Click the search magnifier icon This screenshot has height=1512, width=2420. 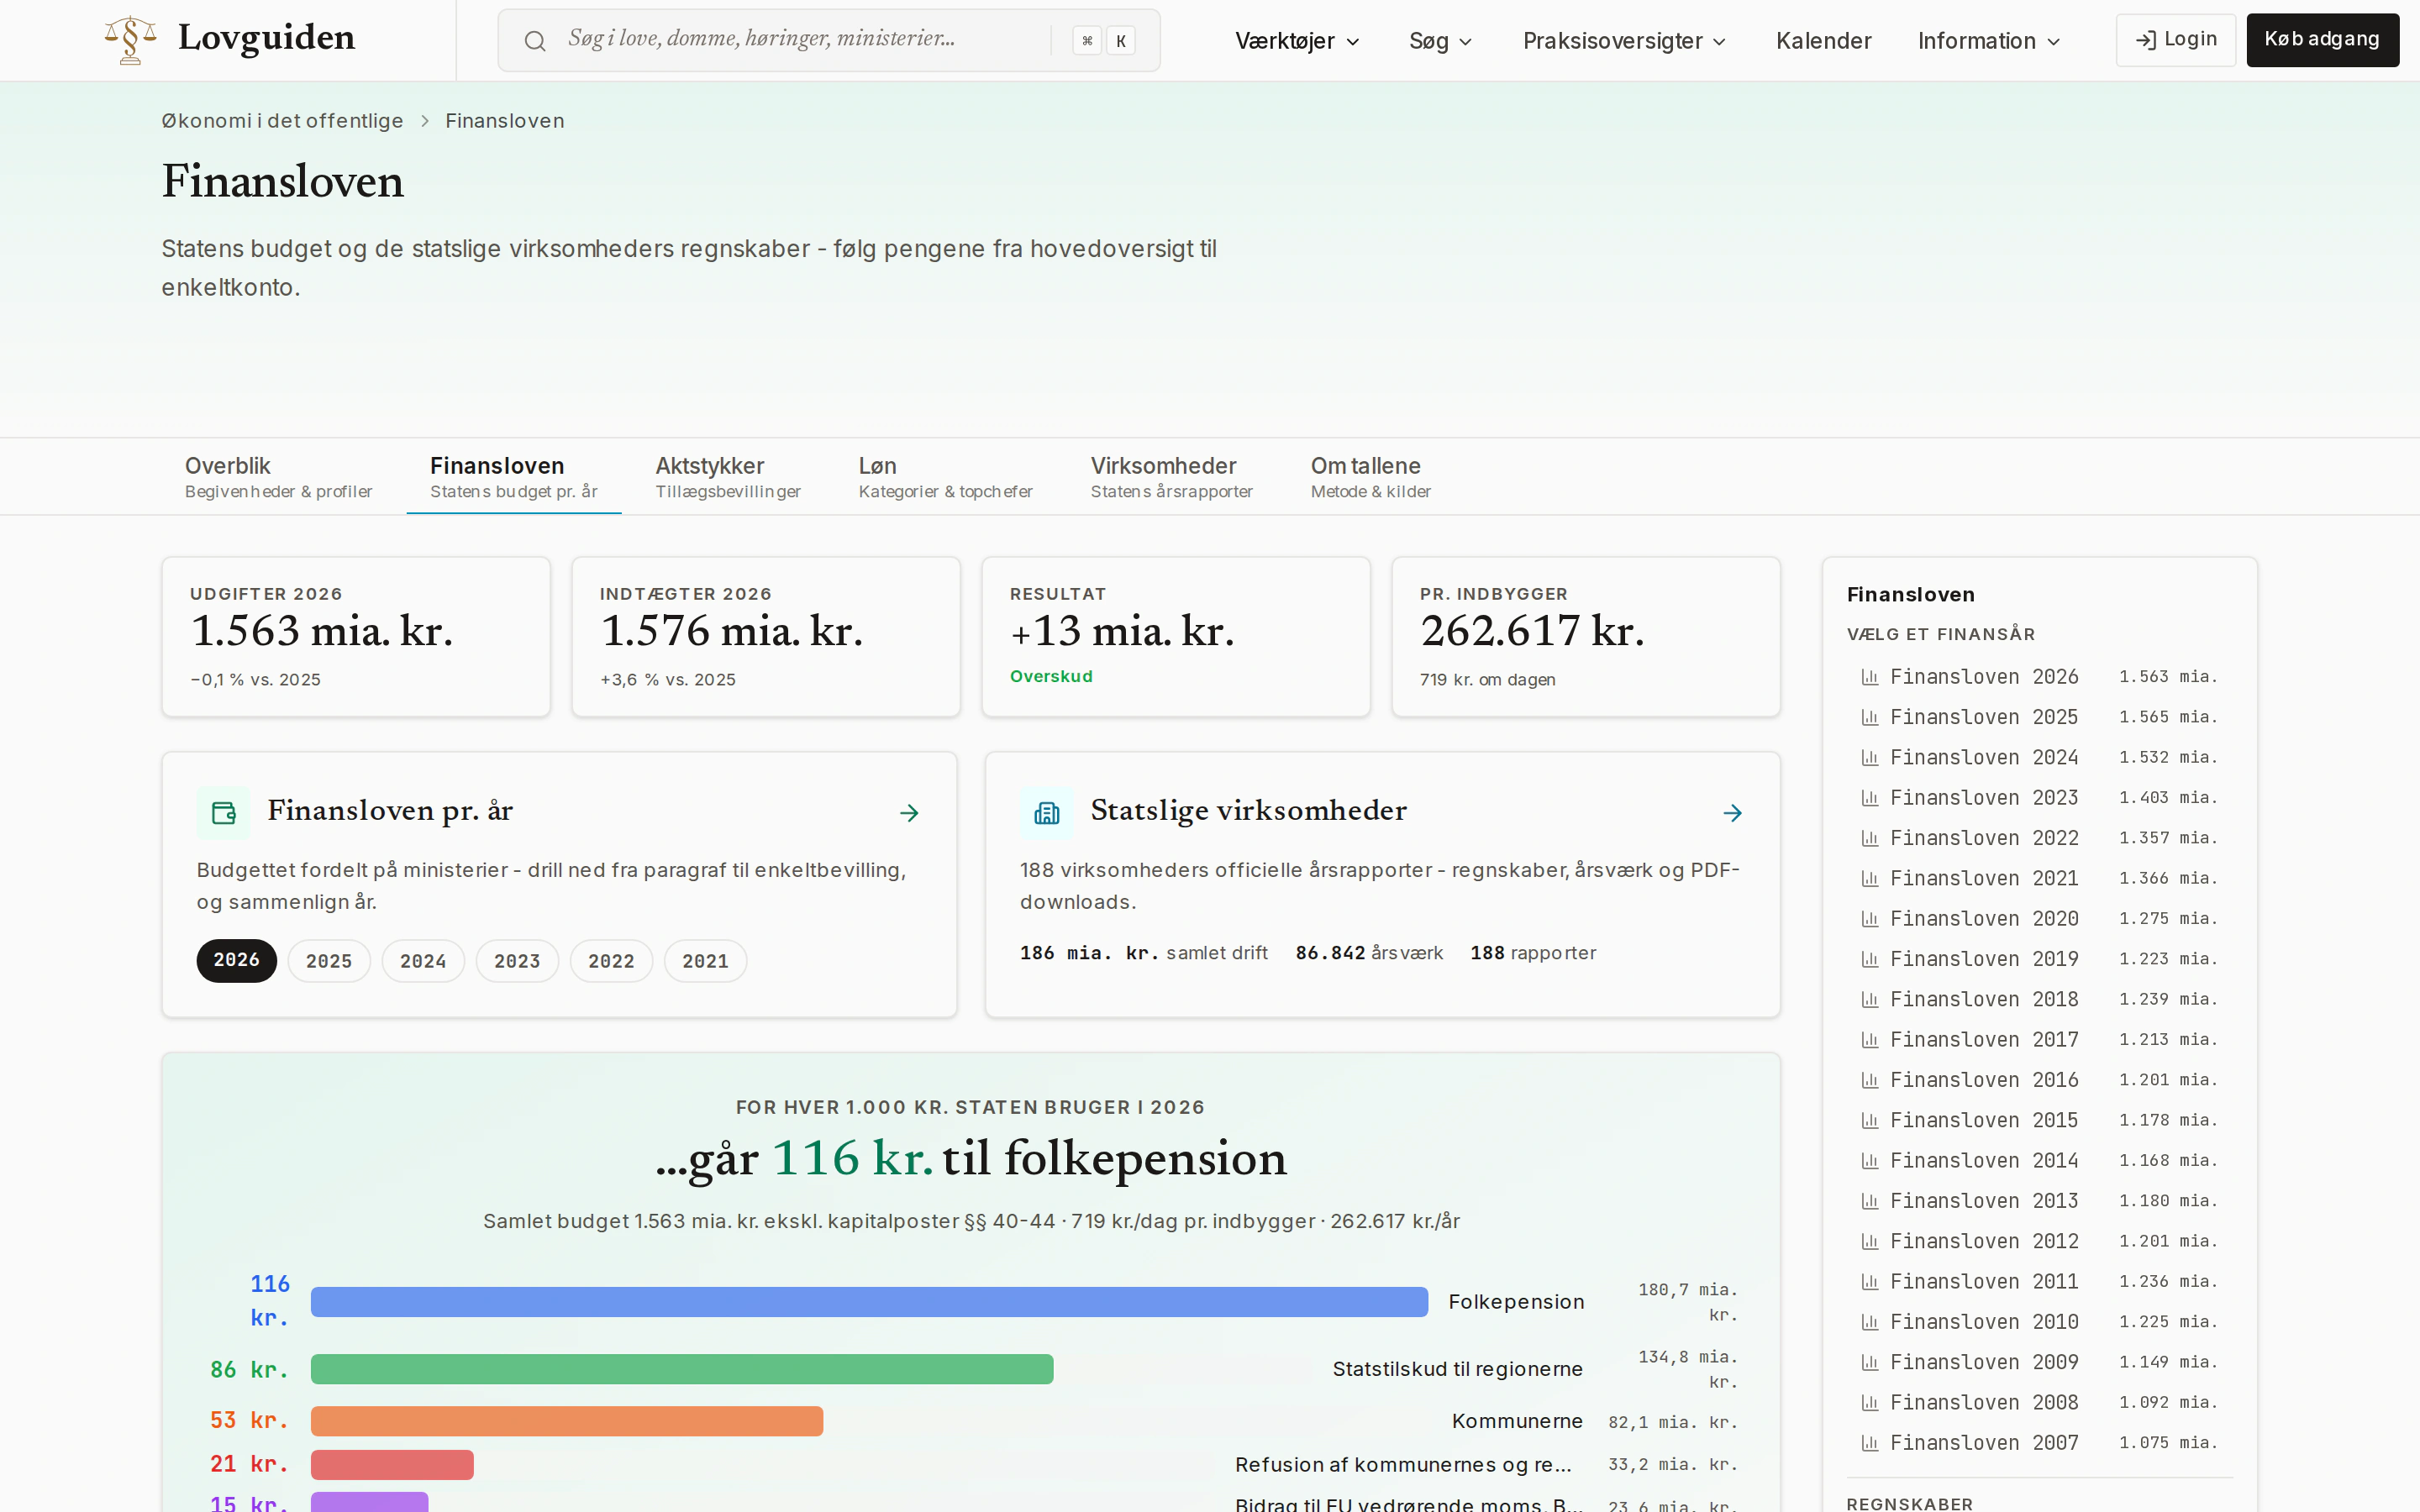click(x=535, y=41)
